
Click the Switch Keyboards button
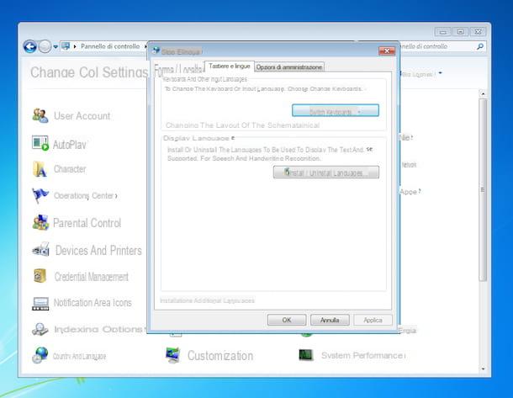tap(336, 110)
